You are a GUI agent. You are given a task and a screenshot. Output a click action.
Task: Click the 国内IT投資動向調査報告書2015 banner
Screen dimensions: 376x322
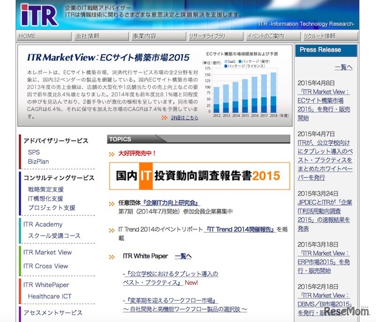[199, 176]
